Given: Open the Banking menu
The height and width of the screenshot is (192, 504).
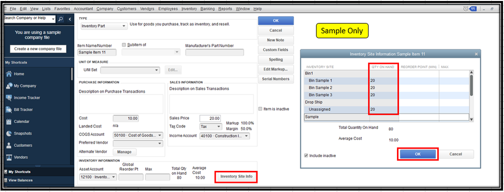Looking at the screenshot, I should click(x=208, y=9).
